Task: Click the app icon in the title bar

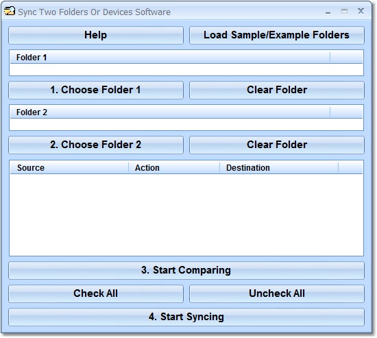Action: click(x=10, y=11)
